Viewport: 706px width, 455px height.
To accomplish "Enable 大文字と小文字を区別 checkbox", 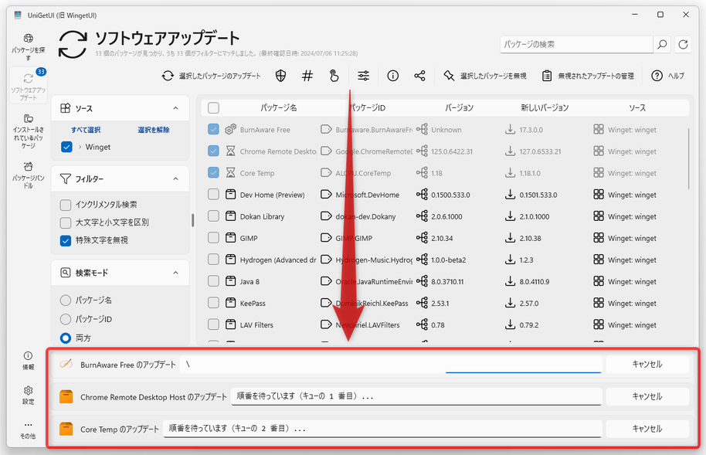I will click(66, 222).
